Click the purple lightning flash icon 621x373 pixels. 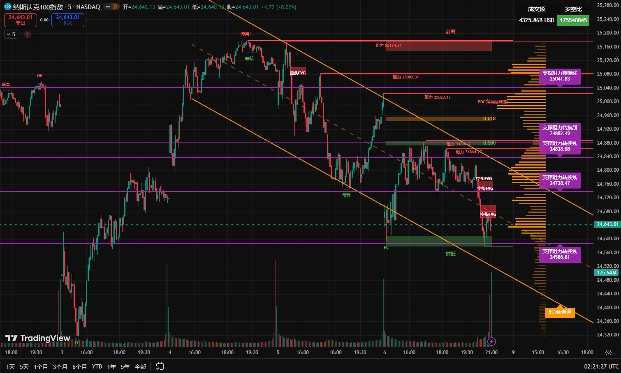(491, 341)
